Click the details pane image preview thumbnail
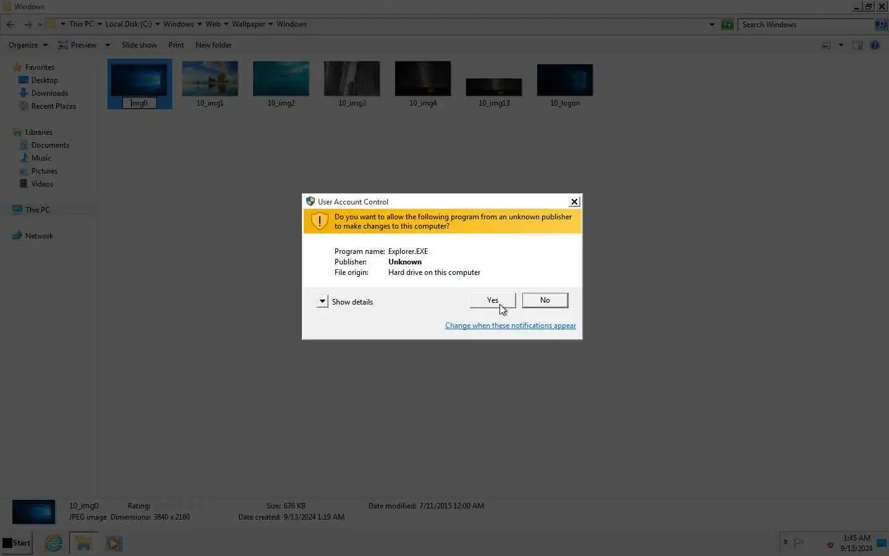This screenshot has width=889, height=556. pos(34,512)
